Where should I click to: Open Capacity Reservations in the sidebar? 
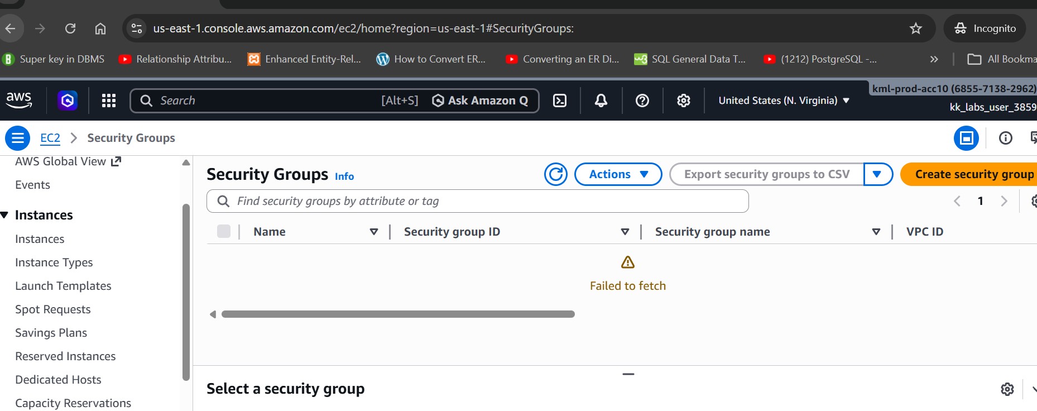(x=73, y=403)
